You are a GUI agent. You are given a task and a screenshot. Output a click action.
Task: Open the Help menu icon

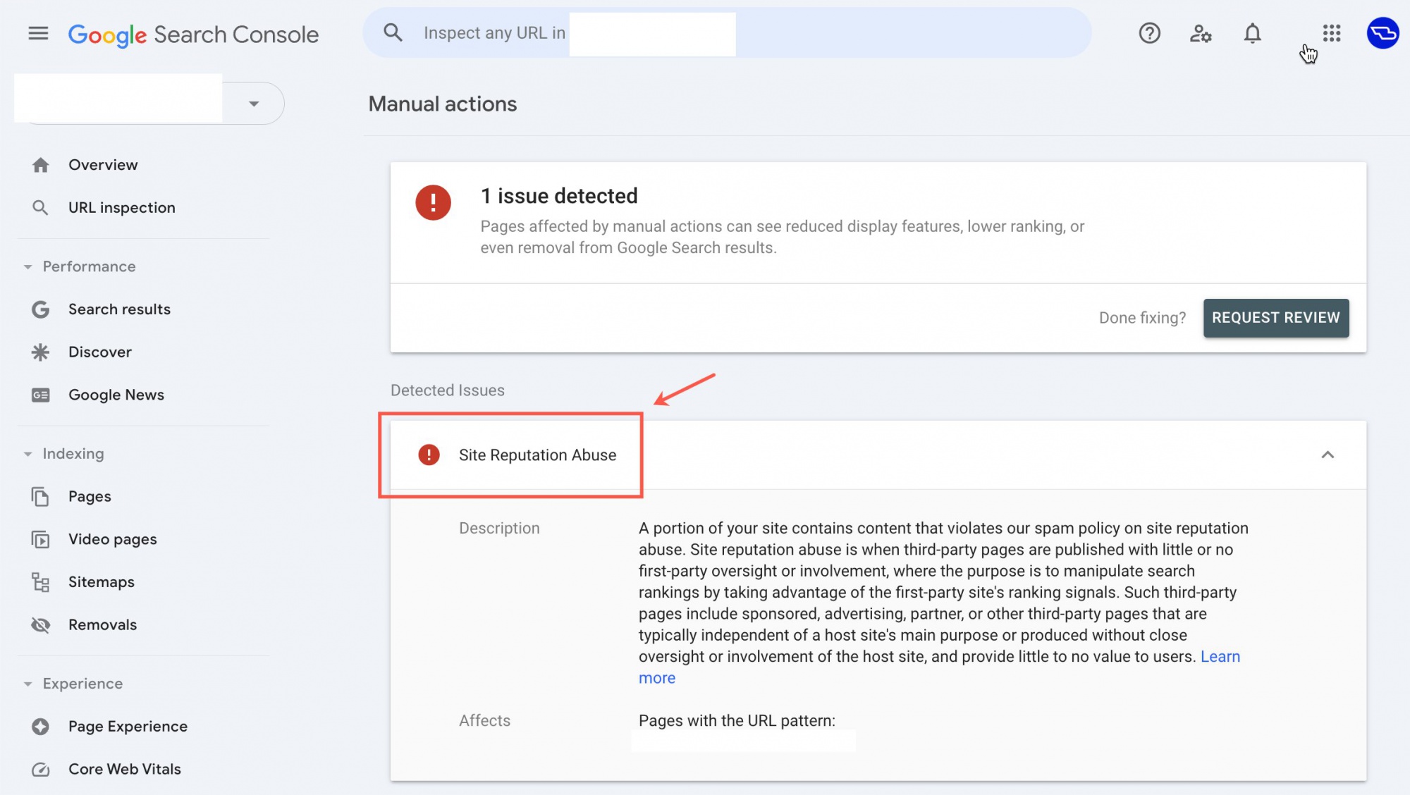[x=1148, y=32]
